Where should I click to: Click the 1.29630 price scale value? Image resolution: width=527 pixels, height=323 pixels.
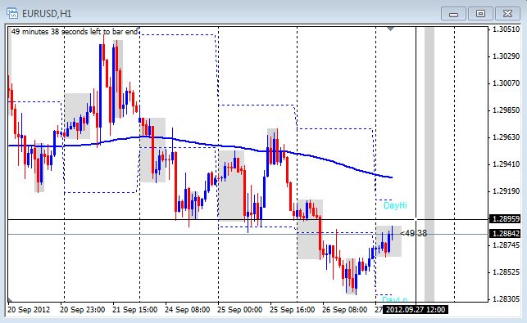pos(506,137)
